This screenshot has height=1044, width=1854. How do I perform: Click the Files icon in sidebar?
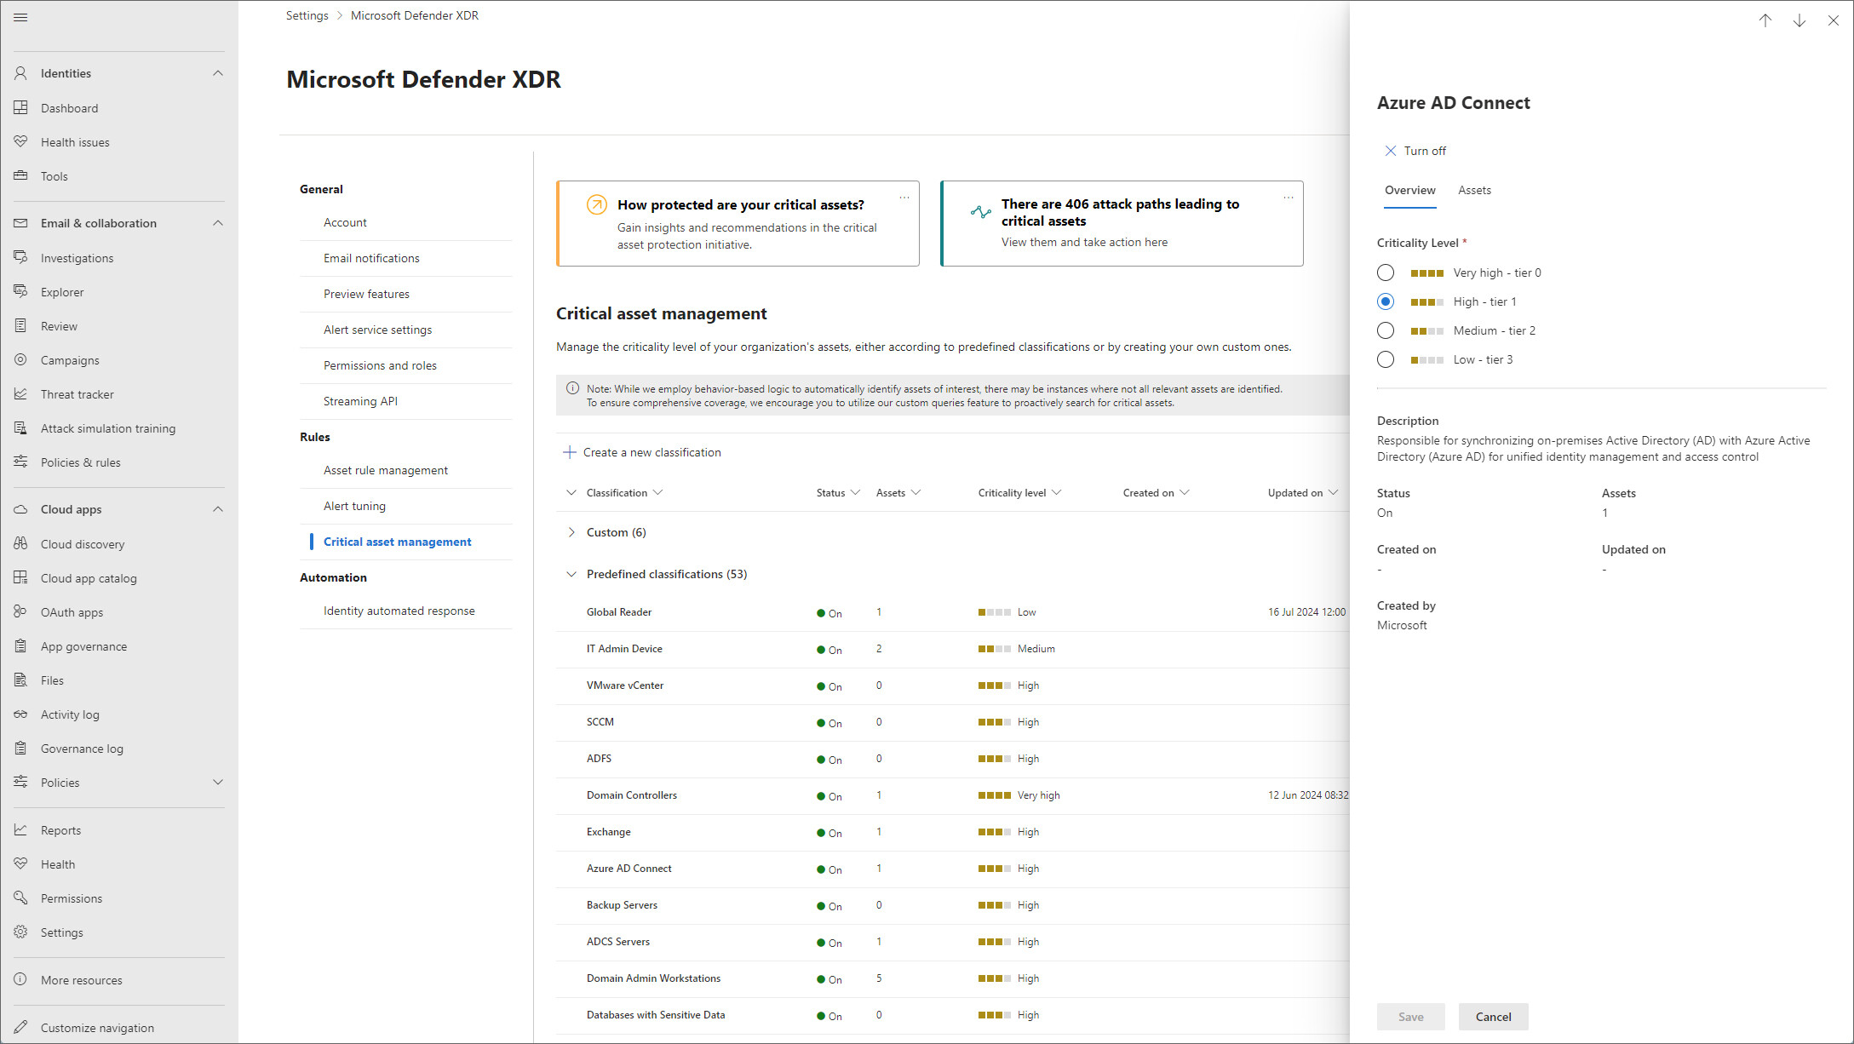[x=20, y=680]
